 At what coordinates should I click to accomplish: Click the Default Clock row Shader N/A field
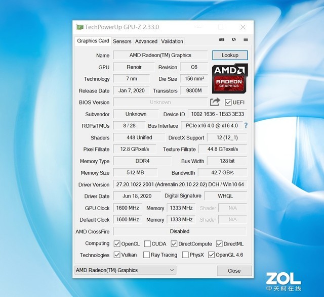tap(233, 219)
